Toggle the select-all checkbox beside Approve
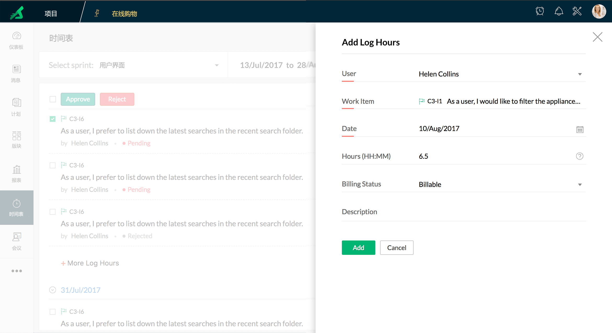This screenshot has height=333, width=612. tap(53, 99)
